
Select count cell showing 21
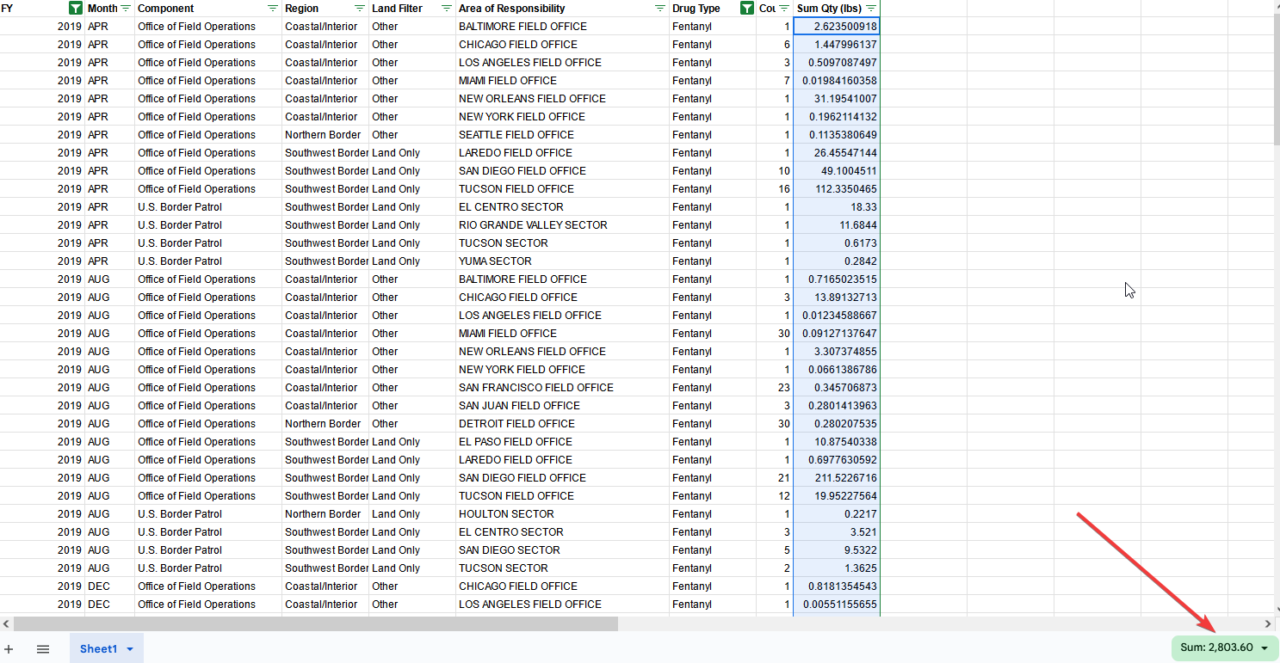[x=775, y=478]
